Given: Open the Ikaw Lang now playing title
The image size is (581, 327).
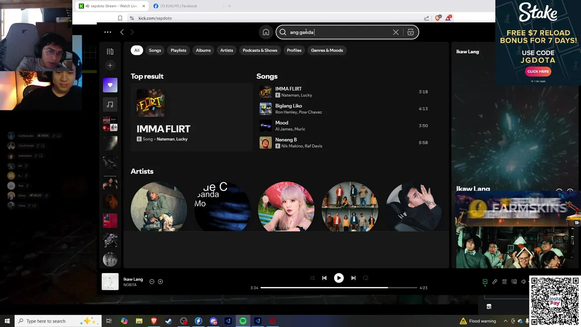Looking at the screenshot, I should (x=133, y=279).
